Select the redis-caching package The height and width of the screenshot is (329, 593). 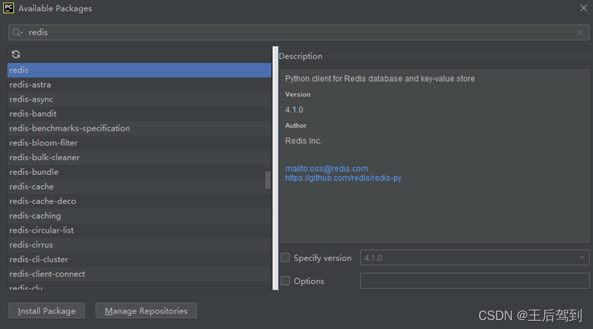139,215
